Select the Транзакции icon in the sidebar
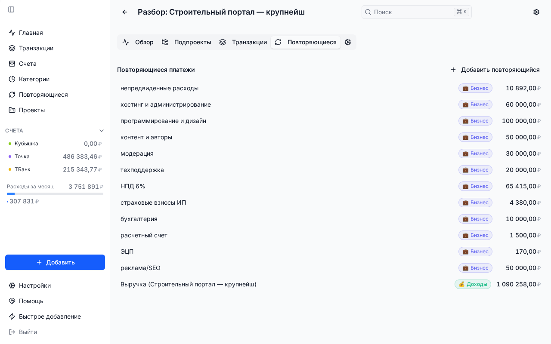Screen dimensions: 551x344 click(12, 48)
